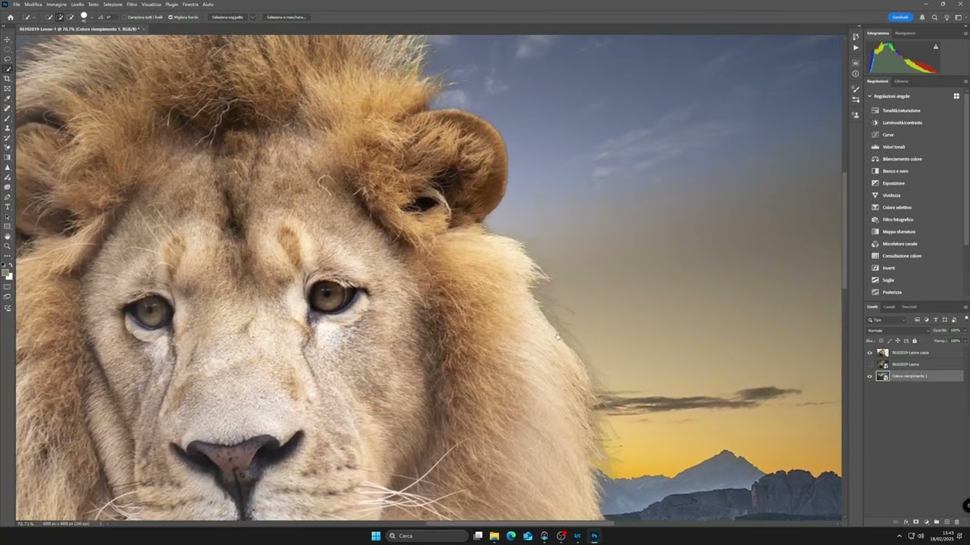Viewport: 970px width, 545px height.
Task: Click the Seleziona e maschera button
Action: point(286,17)
